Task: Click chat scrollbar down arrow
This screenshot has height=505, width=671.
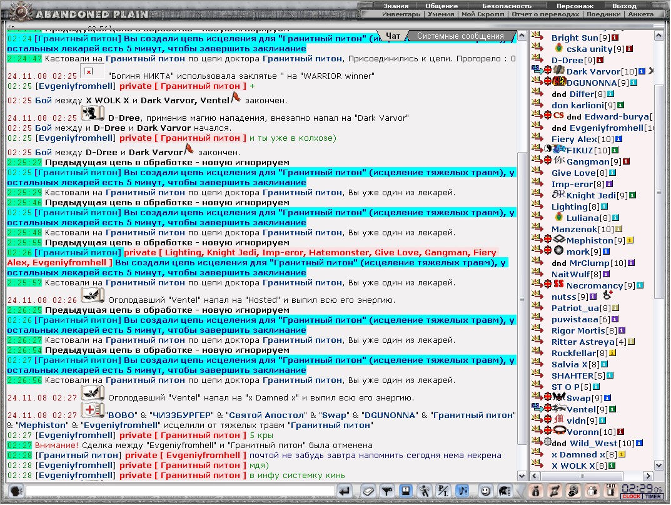Action: tap(522, 476)
